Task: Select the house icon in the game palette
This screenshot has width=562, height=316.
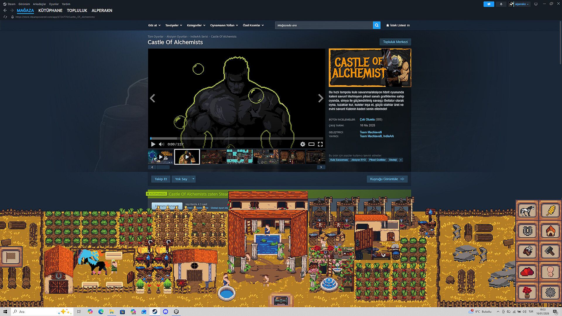Action: tap(550, 231)
